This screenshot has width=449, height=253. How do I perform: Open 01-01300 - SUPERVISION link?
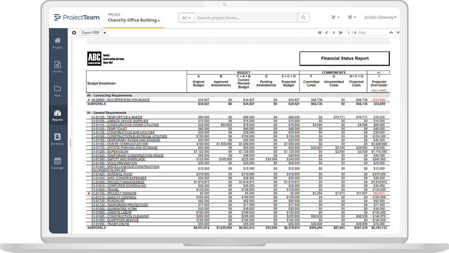point(110,152)
